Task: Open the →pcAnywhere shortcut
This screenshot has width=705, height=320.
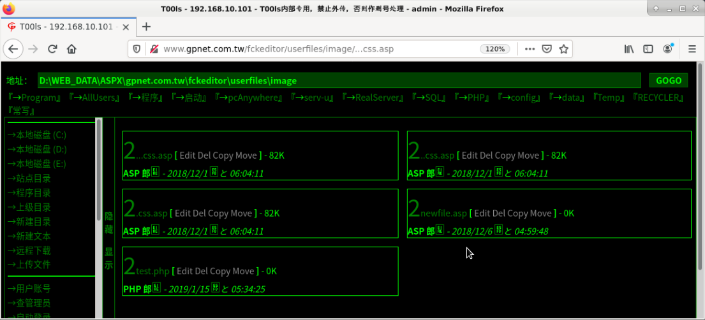Action: 248,98
